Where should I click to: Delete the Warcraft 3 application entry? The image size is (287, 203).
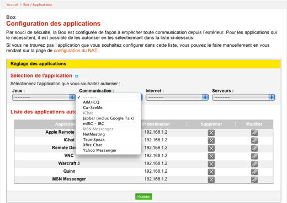pos(211,164)
